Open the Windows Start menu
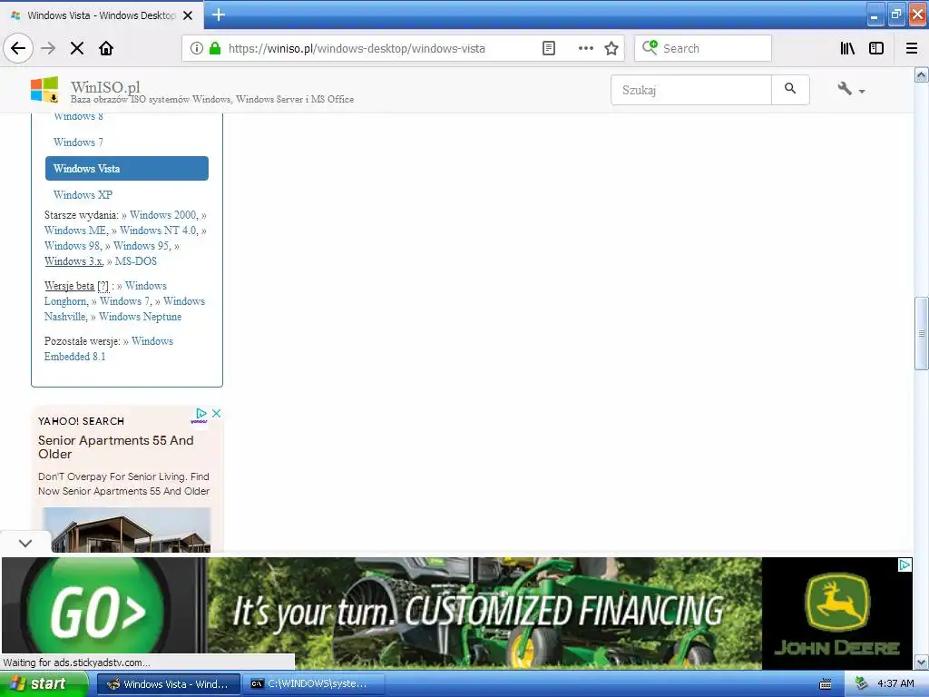Viewport: 929px width, 697px height. tap(44, 683)
